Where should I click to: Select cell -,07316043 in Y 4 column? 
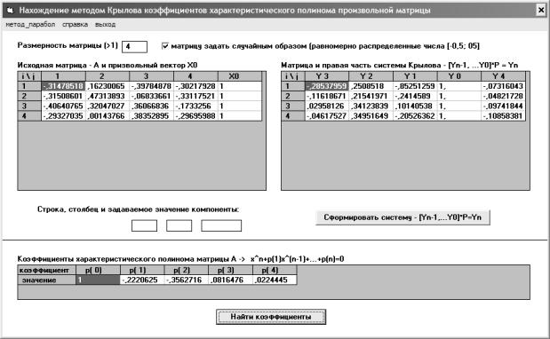503,86
